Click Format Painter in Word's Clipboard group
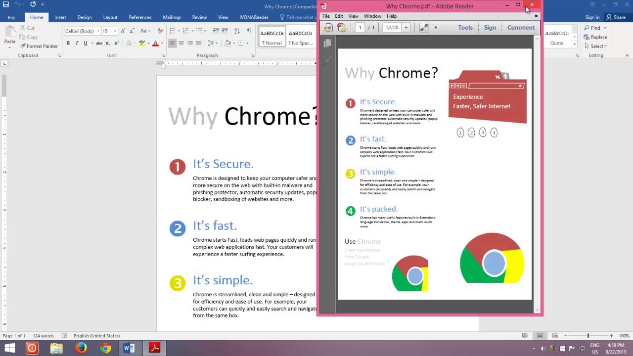 click(x=39, y=46)
